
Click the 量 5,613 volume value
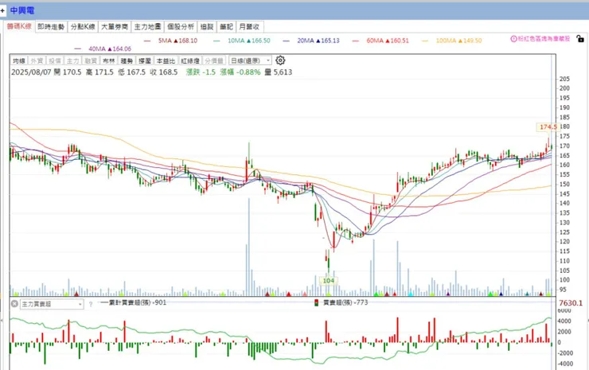tap(279, 72)
